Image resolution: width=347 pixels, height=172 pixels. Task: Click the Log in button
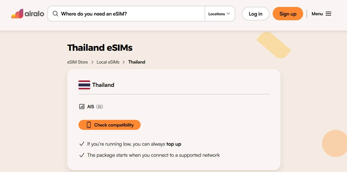(255, 13)
